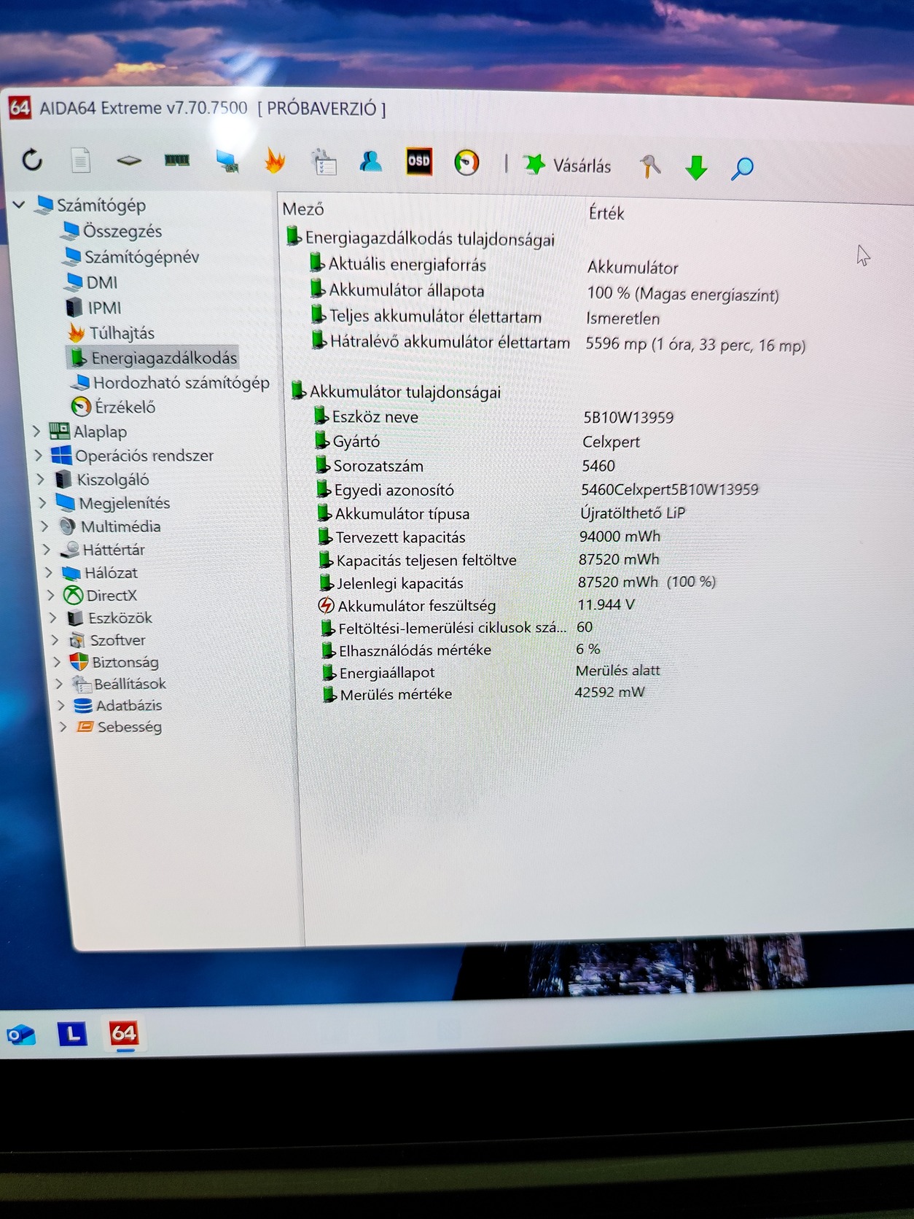The height and width of the screenshot is (1219, 914).
Task: Click the Mező column header
Action: tap(303, 209)
